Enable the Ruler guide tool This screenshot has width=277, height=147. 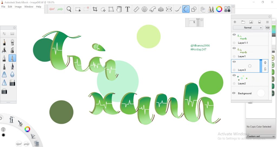136,9
